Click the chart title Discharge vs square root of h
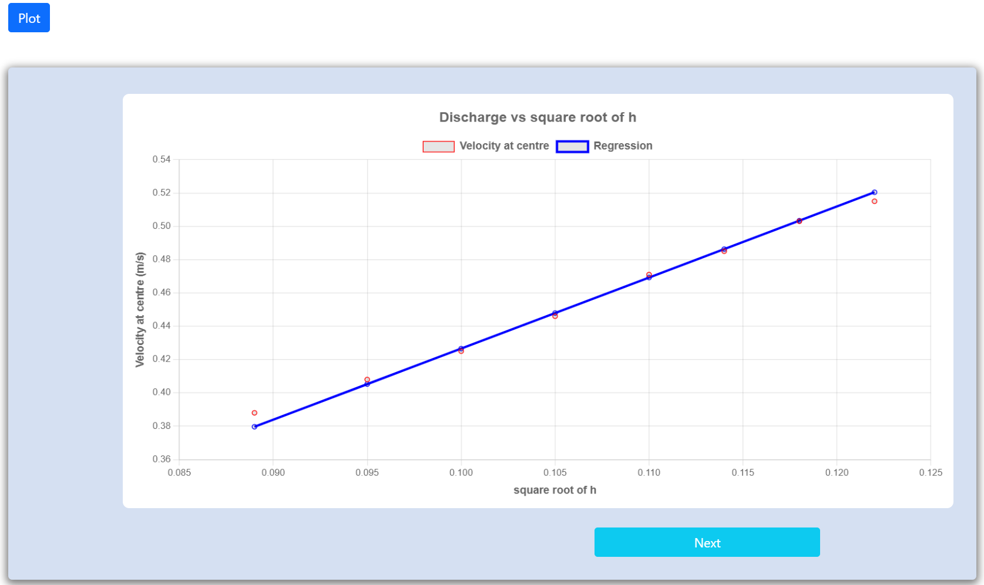This screenshot has width=984, height=585. [538, 117]
